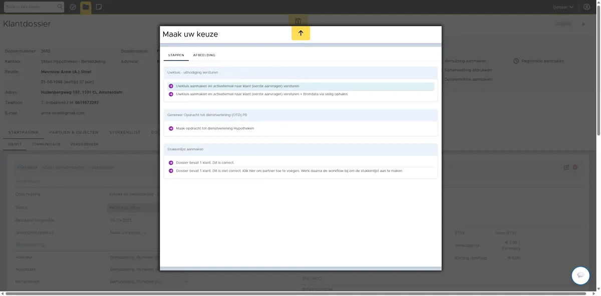Image resolution: width=601 pixels, height=296 pixels.
Task: Select the DIENST subtab
Action: tap(15, 144)
